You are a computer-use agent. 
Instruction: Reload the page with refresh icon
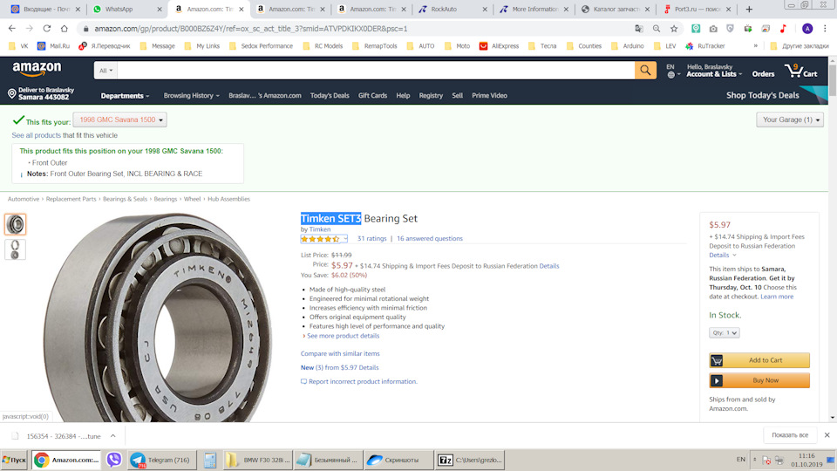[x=47, y=28]
